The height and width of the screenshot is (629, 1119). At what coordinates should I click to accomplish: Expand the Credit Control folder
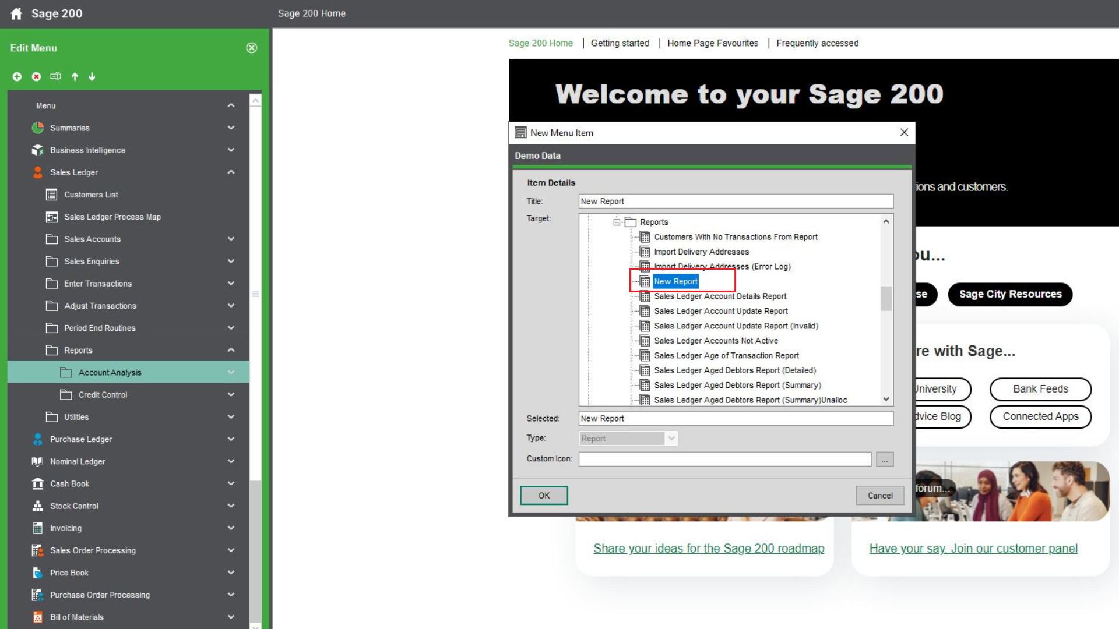click(x=231, y=394)
